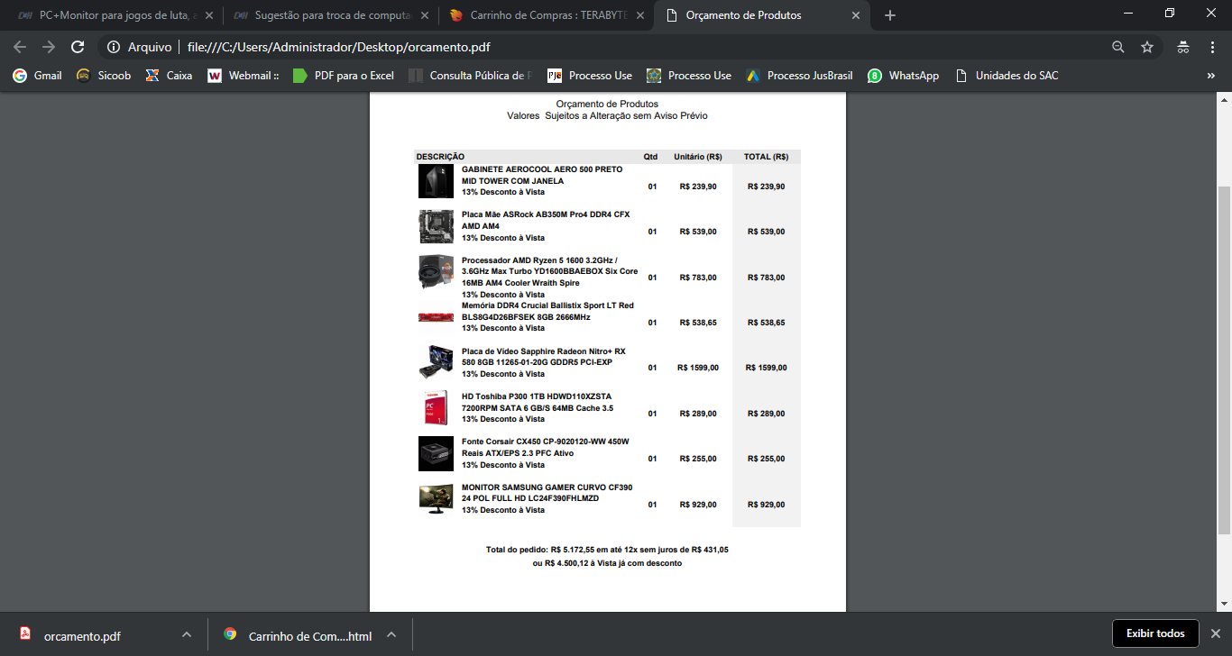Click the forward navigation arrow
1232x656 pixels.
click(x=49, y=47)
